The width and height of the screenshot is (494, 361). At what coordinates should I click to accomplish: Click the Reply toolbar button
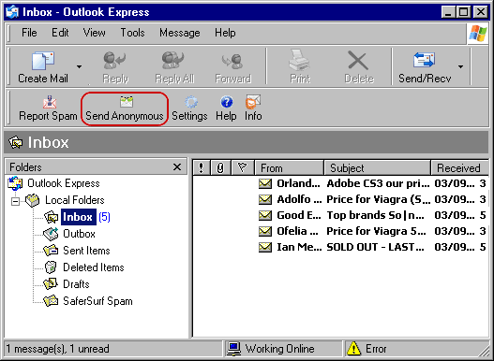pyautogui.click(x=115, y=67)
